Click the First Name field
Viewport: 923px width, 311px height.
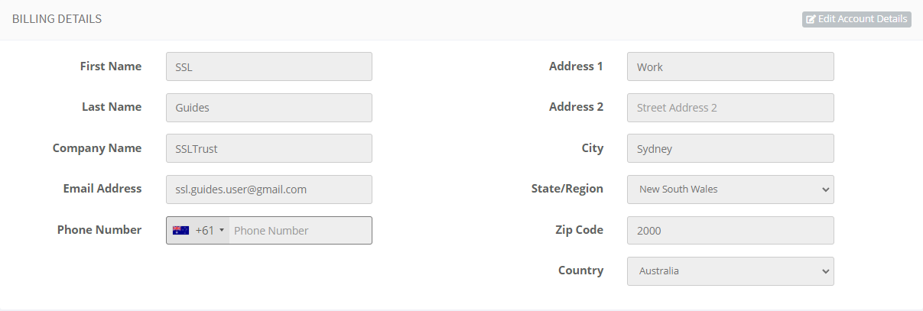(x=268, y=66)
